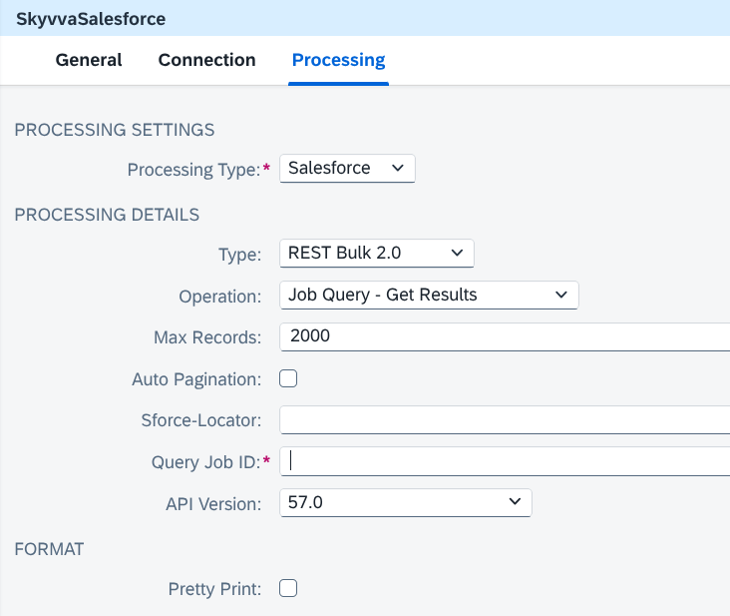This screenshot has height=616, width=730.
Task: Expand the Job Query - Get Results list
Action: 429,295
